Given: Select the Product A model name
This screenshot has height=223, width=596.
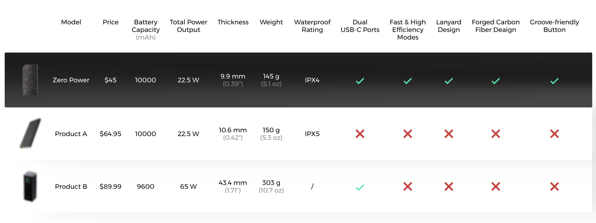Looking at the screenshot, I should point(71,134).
